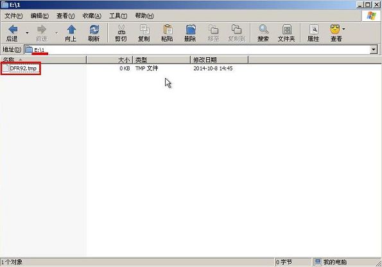
Task: Click the Back (后退) arrow icon
Action: (x=13, y=30)
